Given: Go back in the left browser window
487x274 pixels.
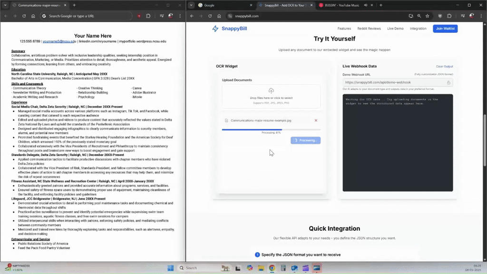Looking at the screenshot, I should (x=6, y=16).
